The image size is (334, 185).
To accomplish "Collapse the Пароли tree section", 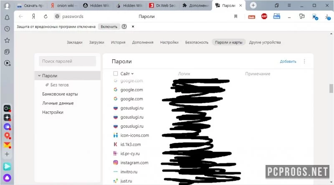I will point(39,76).
